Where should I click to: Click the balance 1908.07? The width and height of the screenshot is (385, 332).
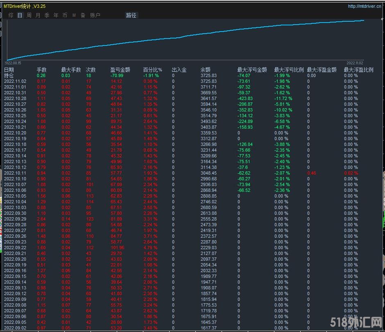click(209, 288)
